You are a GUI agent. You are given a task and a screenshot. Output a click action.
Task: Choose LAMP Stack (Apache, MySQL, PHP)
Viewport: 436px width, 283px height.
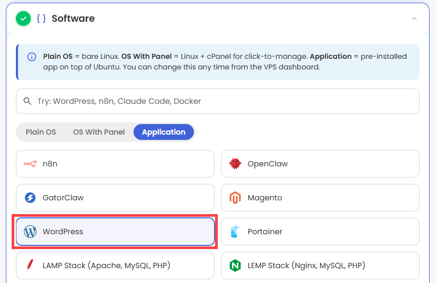[x=115, y=266]
